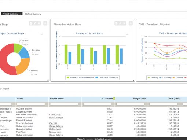Click the 1,544,332.38 budget value
Viewport: 187px width, 140px height.
[140, 124]
